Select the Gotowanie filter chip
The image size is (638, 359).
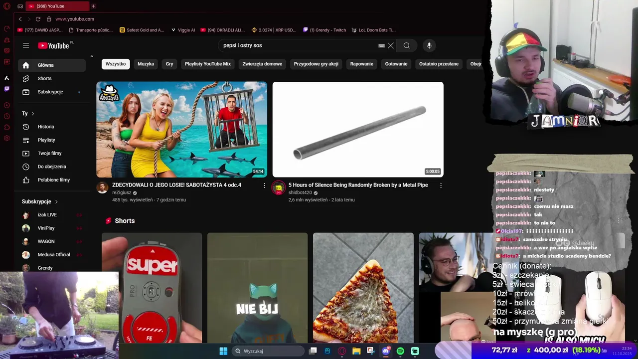point(396,64)
